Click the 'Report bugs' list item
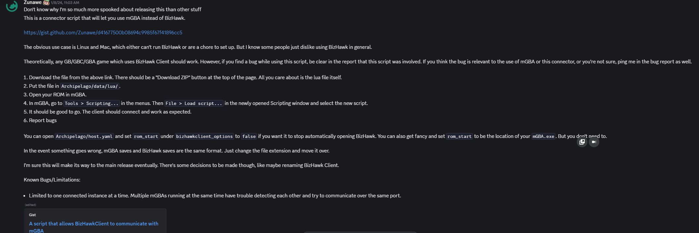The width and height of the screenshot is (699, 233). [x=43, y=120]
